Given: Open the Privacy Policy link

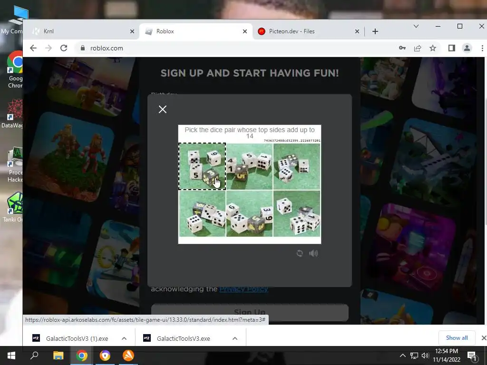Looking at the screenshot, I should [x=243, y=289].
